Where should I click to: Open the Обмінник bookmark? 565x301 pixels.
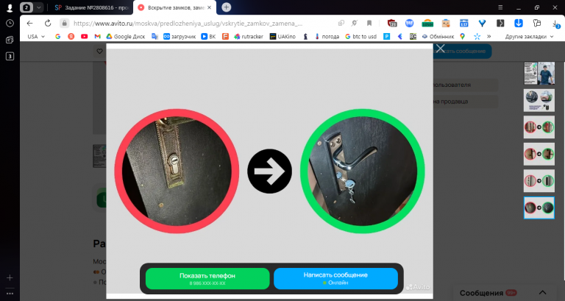[438, 36]
